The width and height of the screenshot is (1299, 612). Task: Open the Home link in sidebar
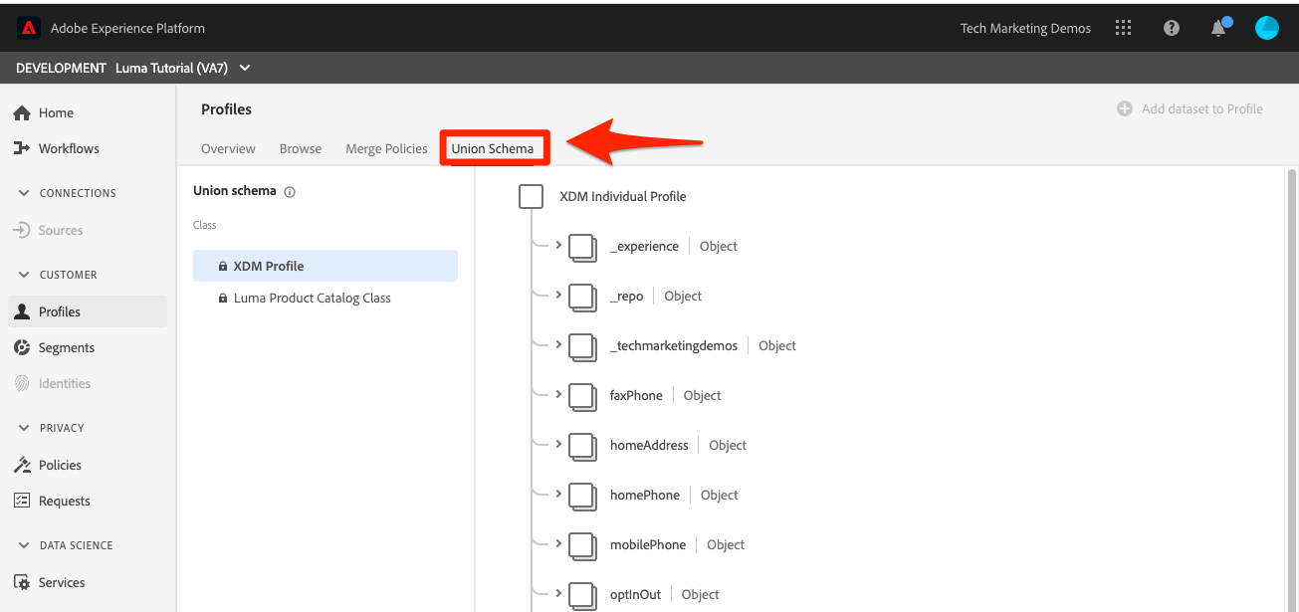point(57,112)
